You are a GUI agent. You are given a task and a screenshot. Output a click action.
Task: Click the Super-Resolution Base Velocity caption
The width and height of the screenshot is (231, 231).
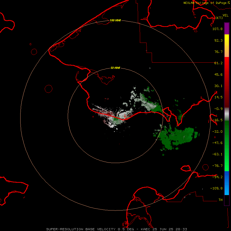pyautogui.click(x=117, y=229)
